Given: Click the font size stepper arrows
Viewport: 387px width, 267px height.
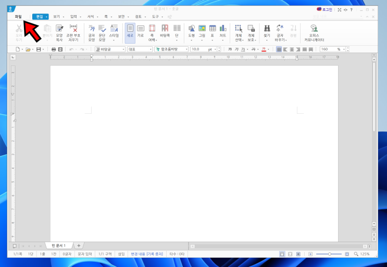Looking at the screenshot, I should 219,49.
